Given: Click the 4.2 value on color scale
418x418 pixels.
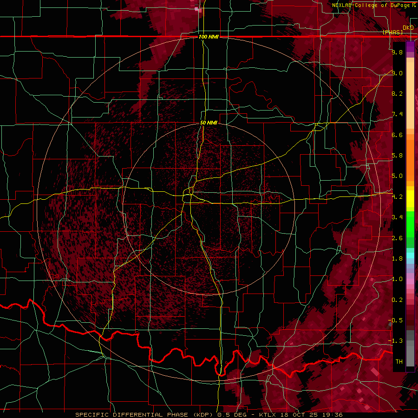Looking at the screenshot, I should tap(397, 197).
